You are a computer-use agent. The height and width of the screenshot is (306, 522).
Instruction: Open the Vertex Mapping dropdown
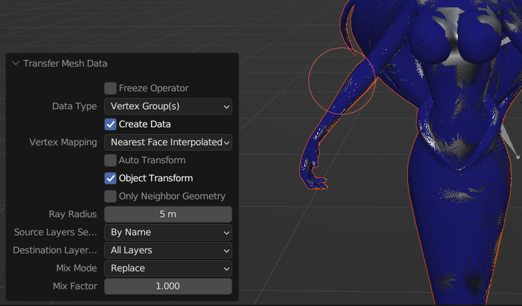[168, 142]
